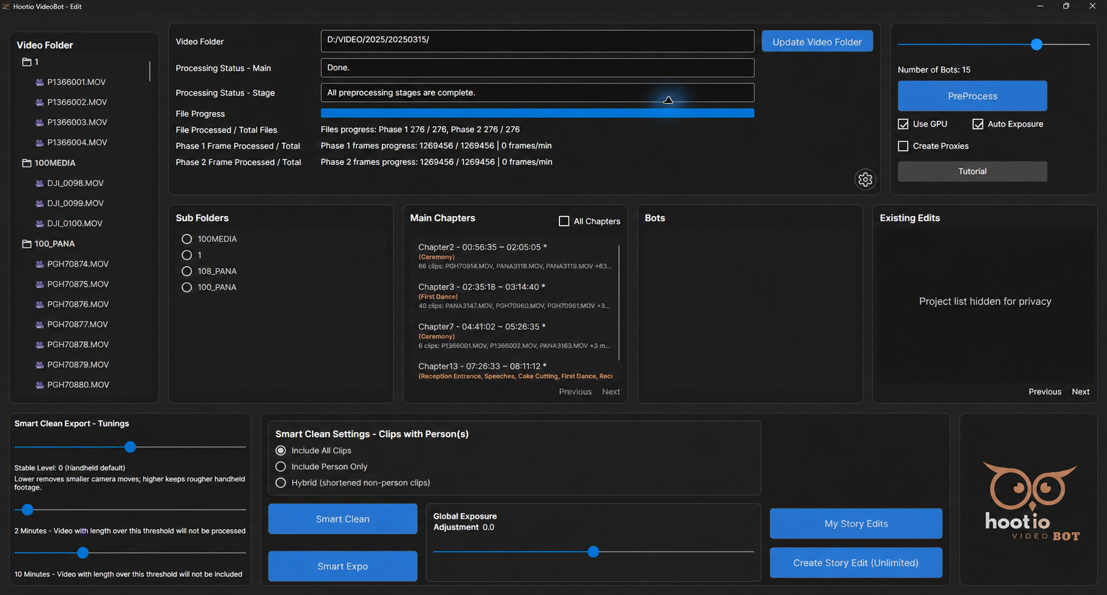Select the 100MEDIA sub folder radio
The height and width of the screenshot is (595, 1107).
(186, 239)
